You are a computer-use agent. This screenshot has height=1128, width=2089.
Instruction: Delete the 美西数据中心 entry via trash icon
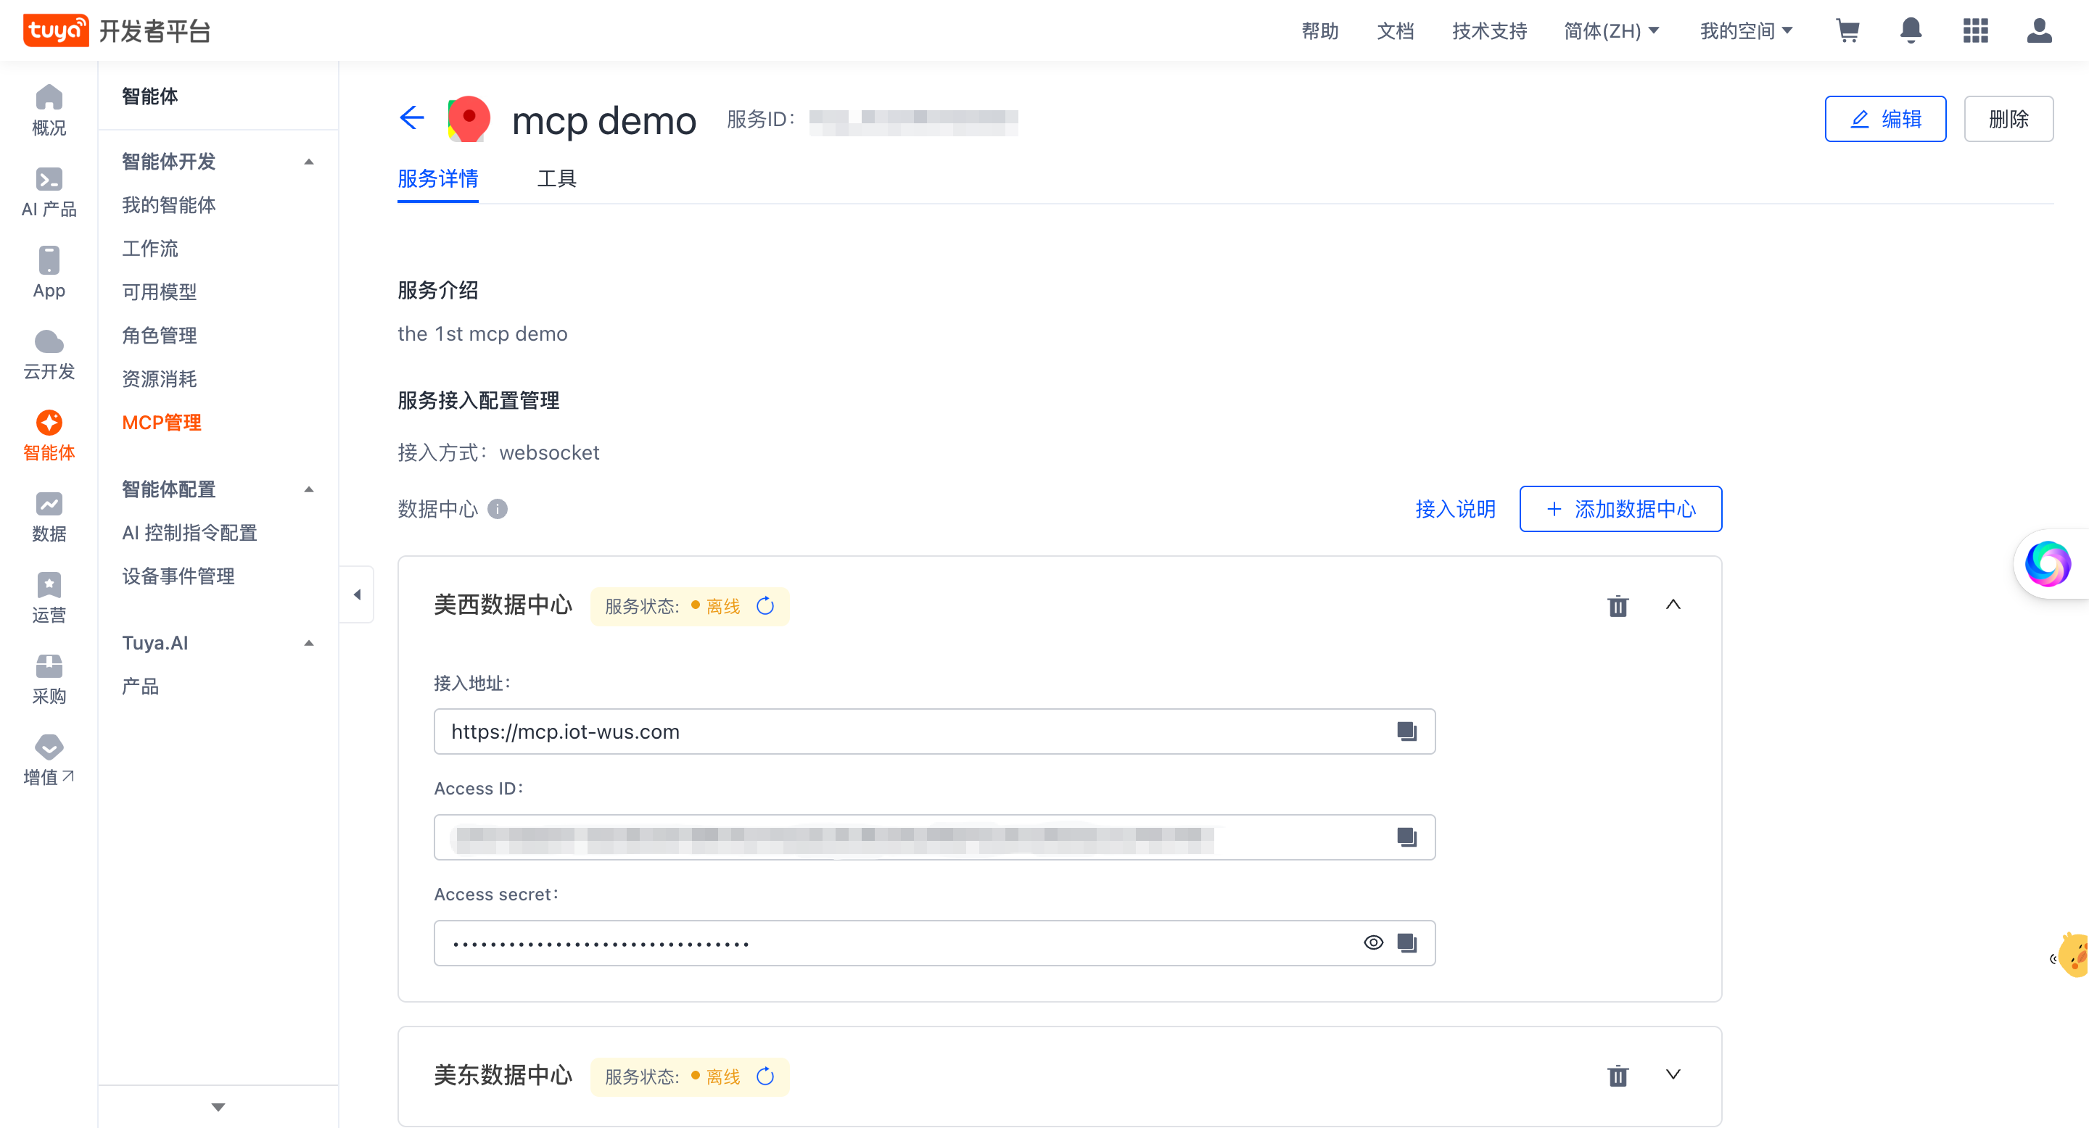1617,606
